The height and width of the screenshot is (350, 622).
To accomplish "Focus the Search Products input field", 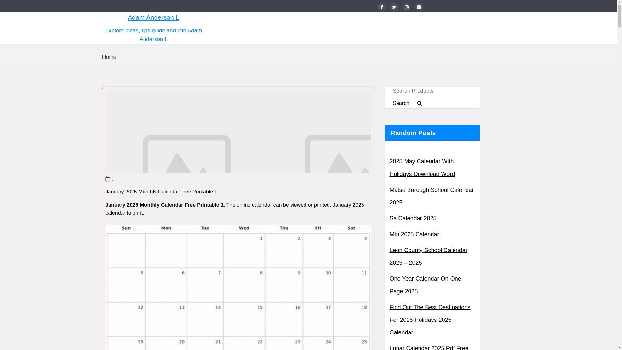I will click(x=432, y=91).
